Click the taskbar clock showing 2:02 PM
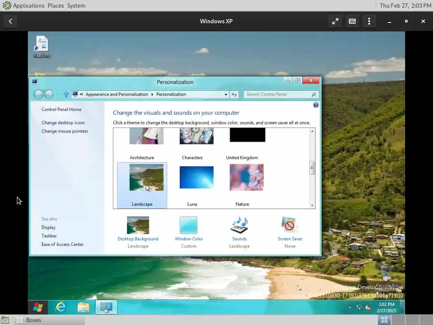The width and height of the screenshot is (433, 325). (386, 307)
